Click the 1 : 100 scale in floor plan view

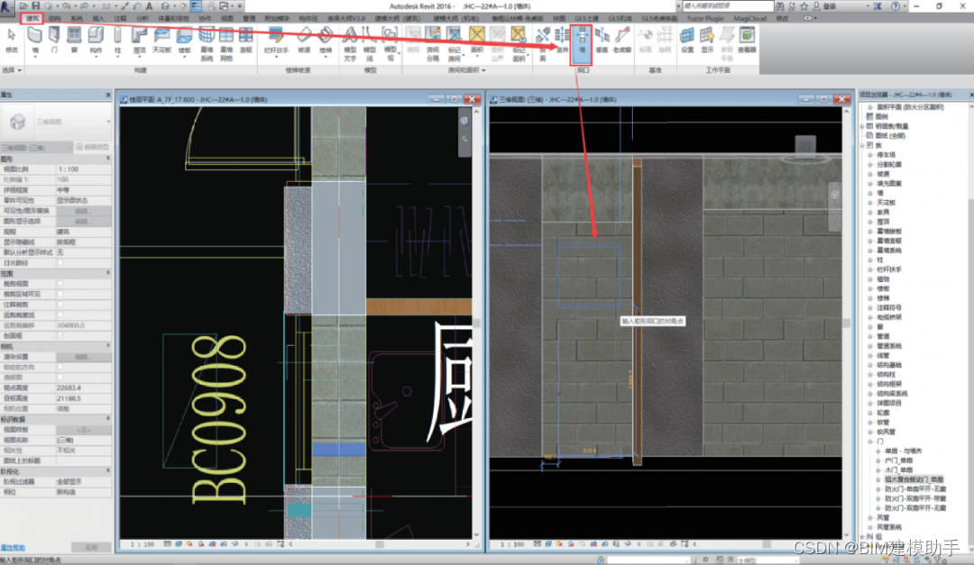coord(142,544)
